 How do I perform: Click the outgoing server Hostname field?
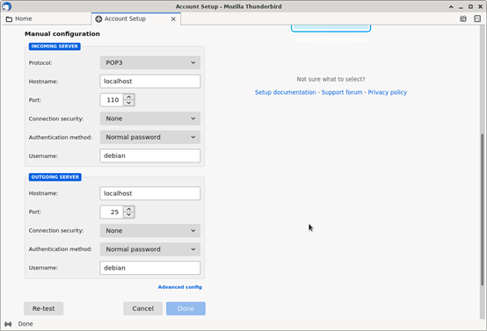pos(150,193)
